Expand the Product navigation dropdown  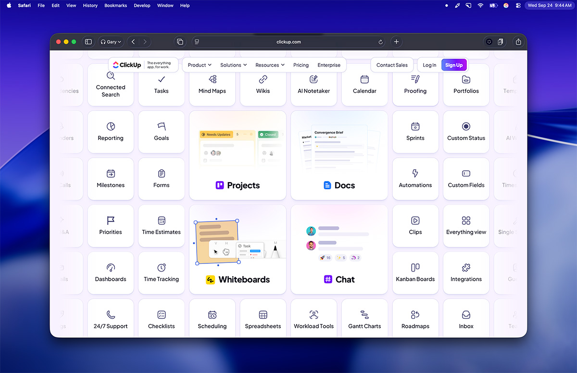tap(200, 65)
